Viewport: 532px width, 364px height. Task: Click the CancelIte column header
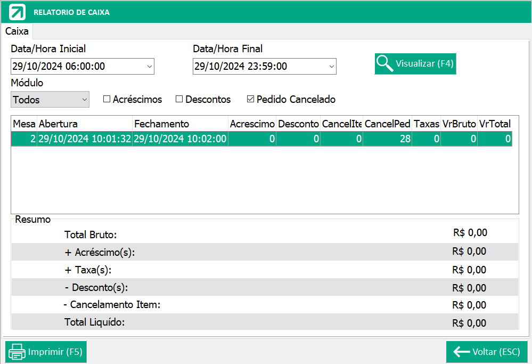click(342, 124)
